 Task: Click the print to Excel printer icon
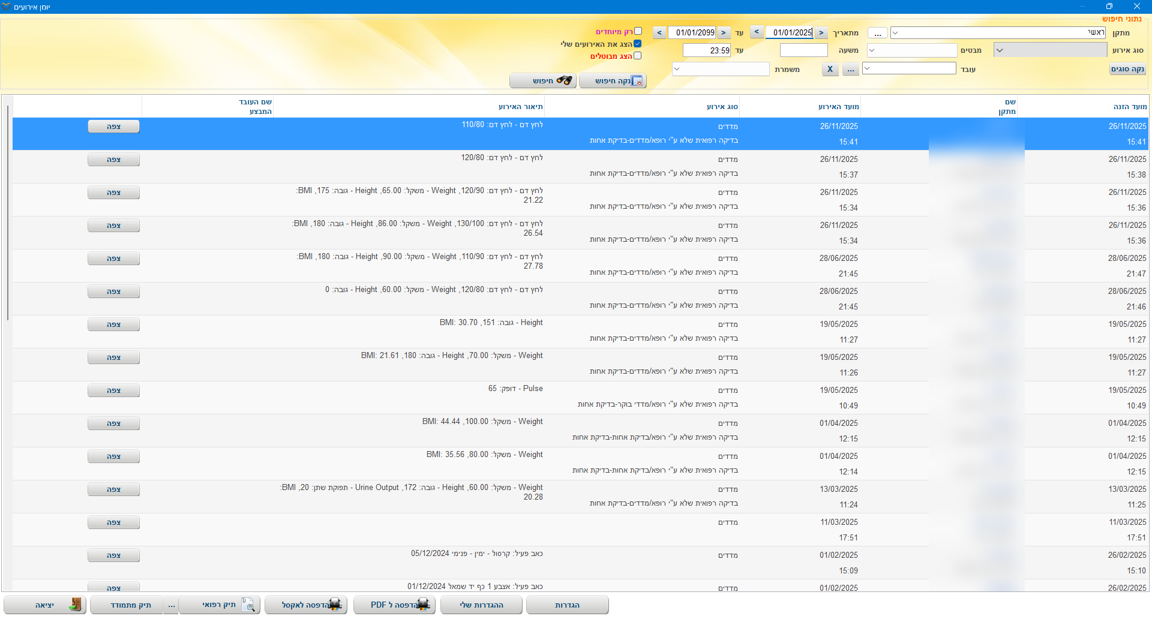335,605
